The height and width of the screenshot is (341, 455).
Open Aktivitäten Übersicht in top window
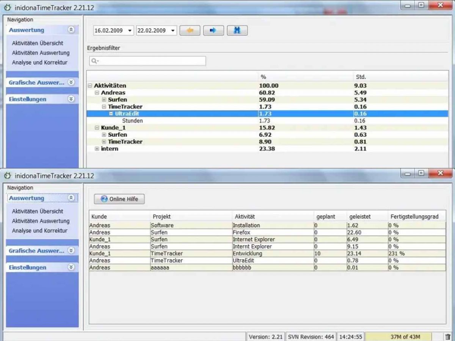click(38, 43)
